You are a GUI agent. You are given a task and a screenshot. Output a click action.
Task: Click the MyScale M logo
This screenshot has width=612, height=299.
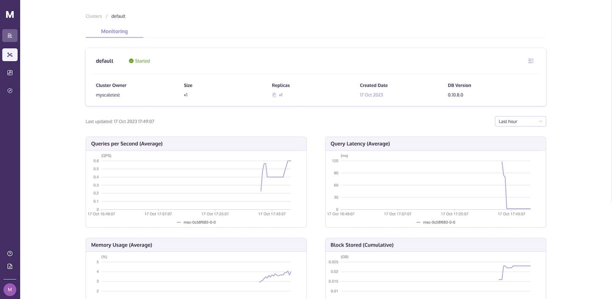point(10,14)
